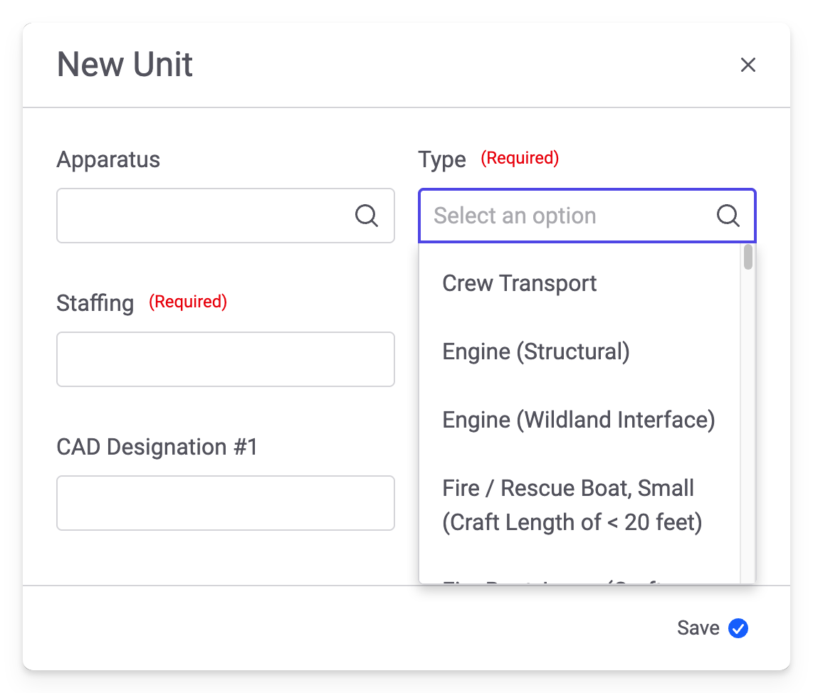Screen dimensions: 813x693
Task: Click the Apparatus field label
Action: click(x=108, y=159)
